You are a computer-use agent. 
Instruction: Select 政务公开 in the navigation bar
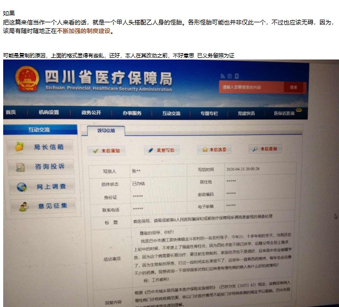(91, 113)
